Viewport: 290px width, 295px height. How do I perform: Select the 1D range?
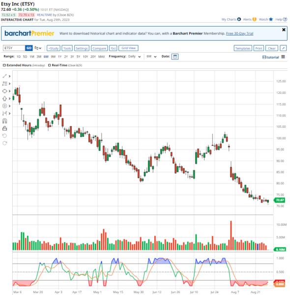pyautogui.click(x=19, y=57)
